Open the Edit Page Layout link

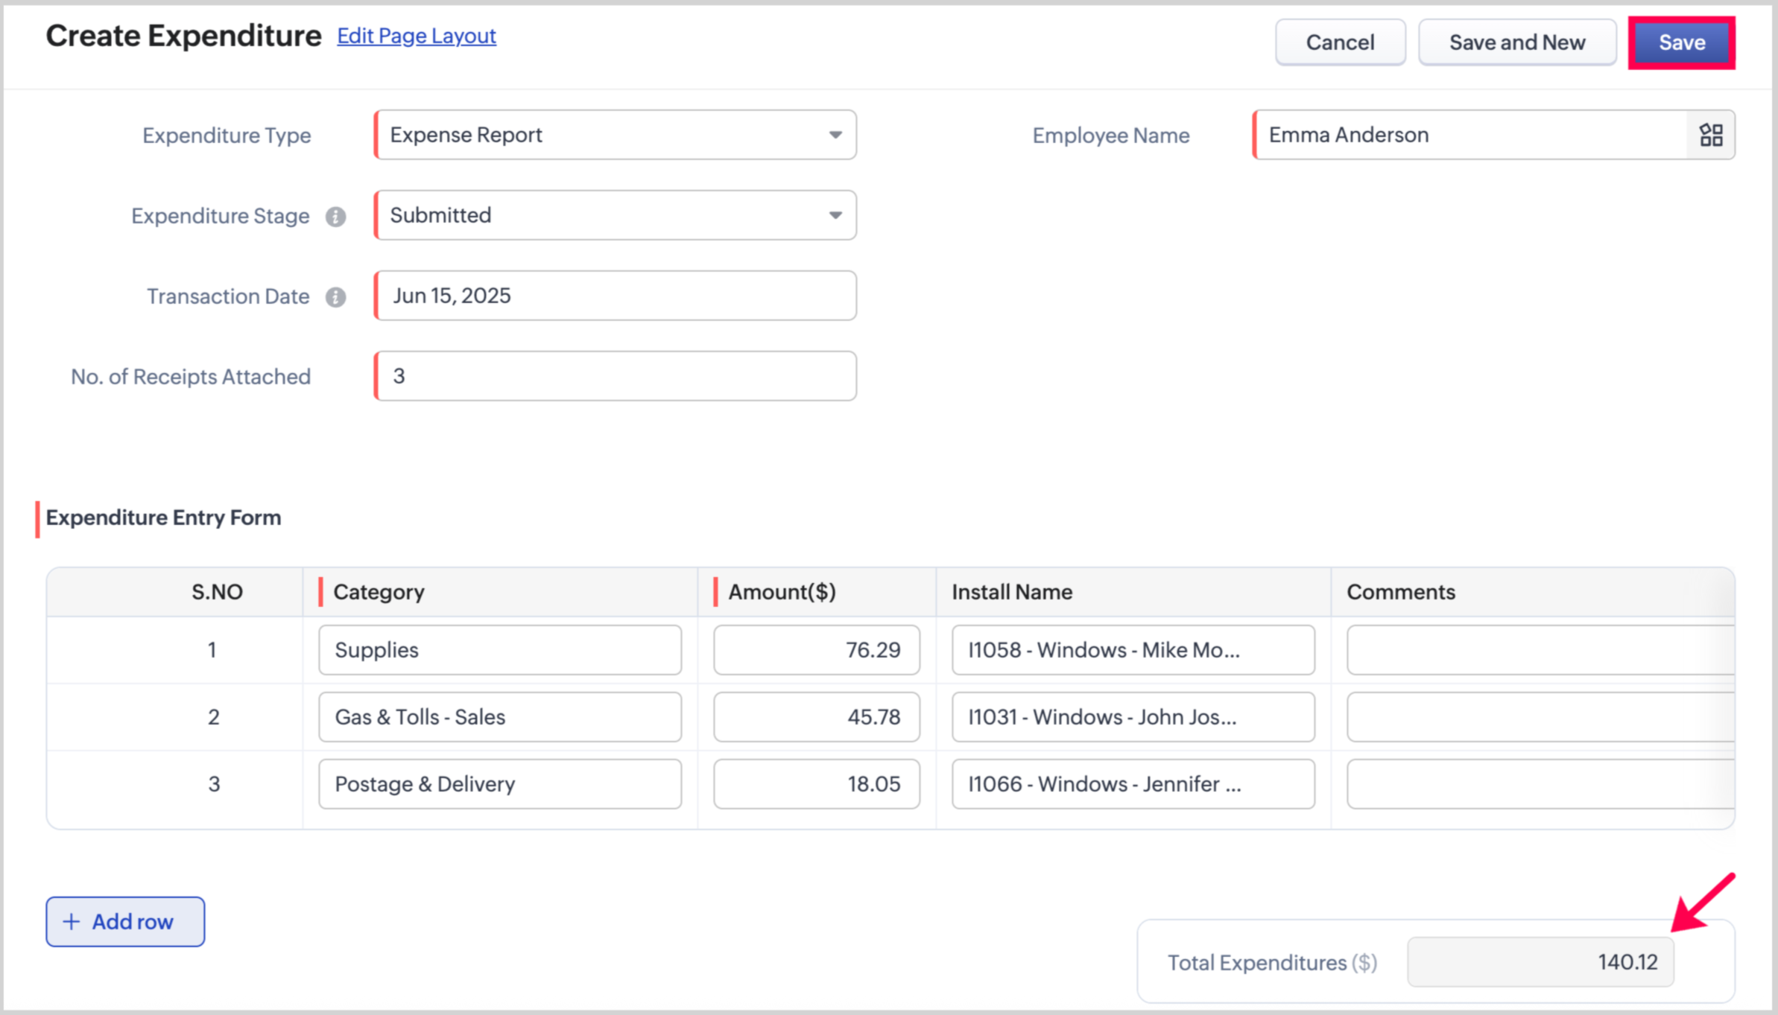coord(416,36)
